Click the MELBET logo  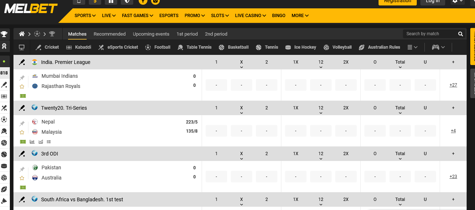pos(31,9)
